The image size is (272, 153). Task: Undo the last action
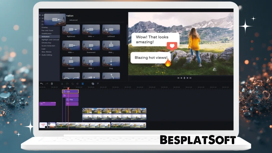point(41,84)
